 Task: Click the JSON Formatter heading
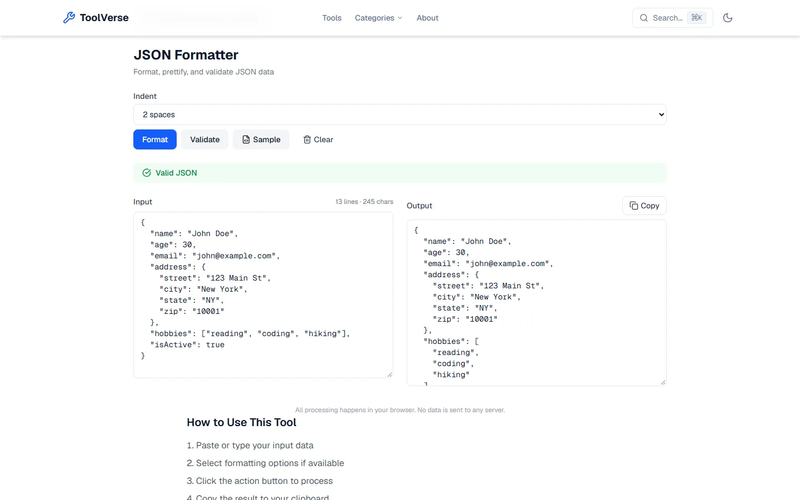coord(186,55)
